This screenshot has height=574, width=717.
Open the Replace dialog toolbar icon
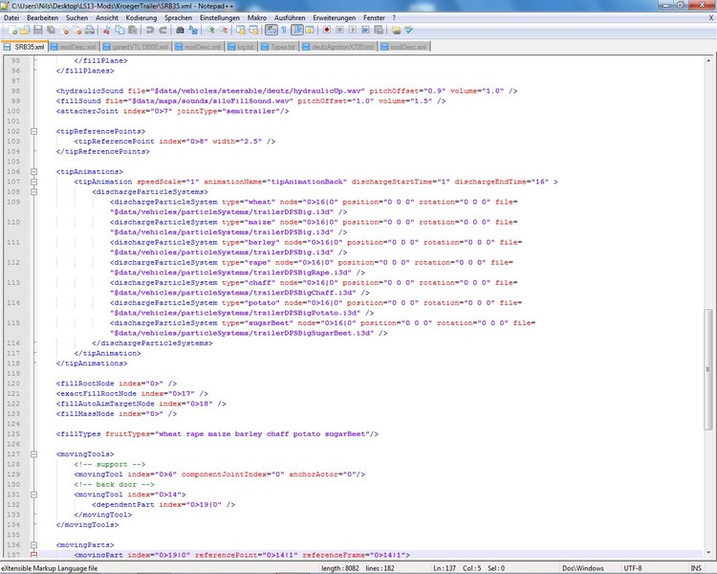[193, 31]
